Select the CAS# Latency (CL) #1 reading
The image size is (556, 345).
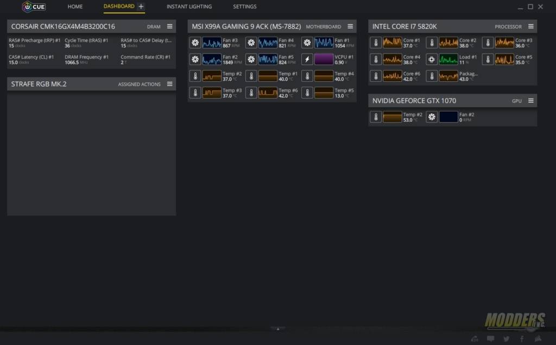tap(31, 60)
